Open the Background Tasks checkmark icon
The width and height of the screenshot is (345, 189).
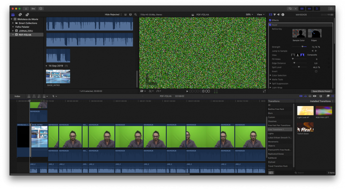[x=41, y=9]
